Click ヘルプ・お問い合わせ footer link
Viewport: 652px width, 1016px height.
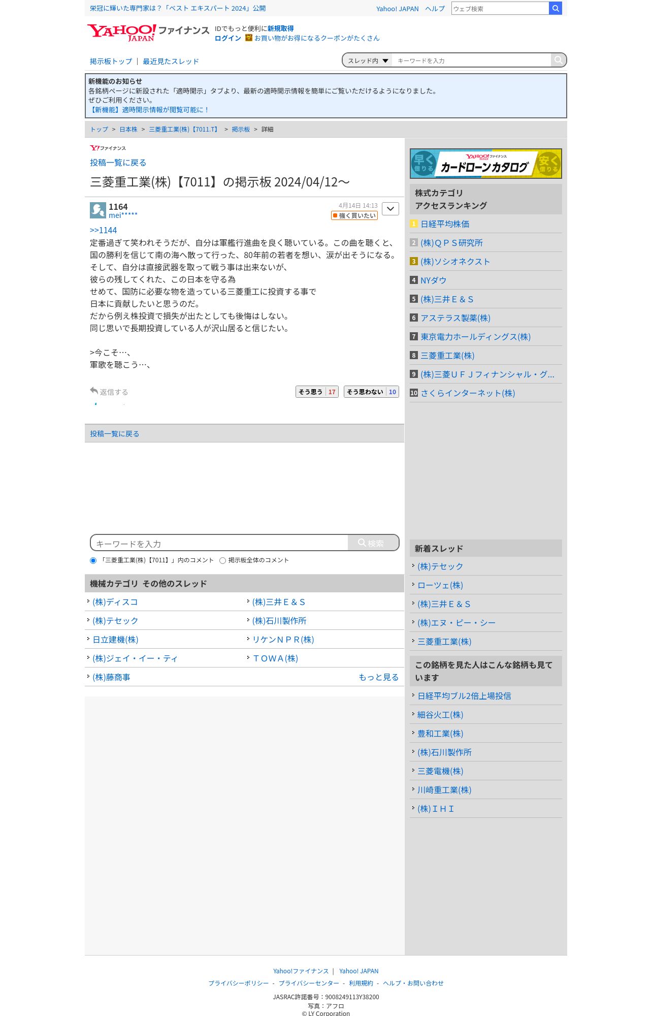[x=413, y=983]
